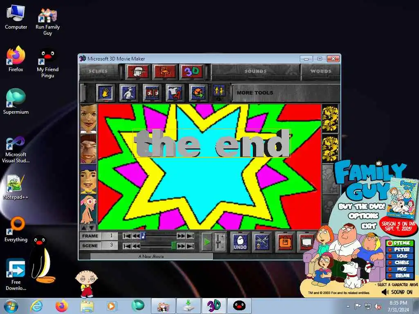
Task: Select the rotate box tool
Action: [x=198, y=93]
